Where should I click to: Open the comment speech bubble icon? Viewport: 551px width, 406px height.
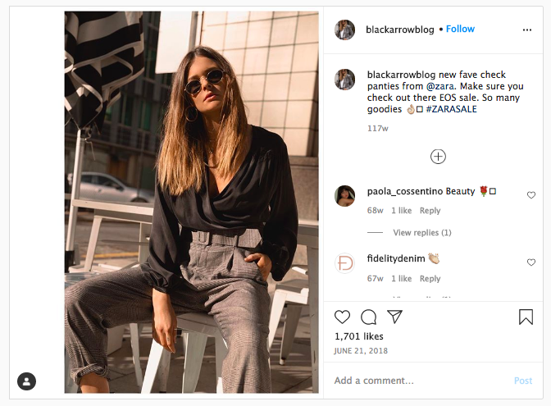click(369, 317)
